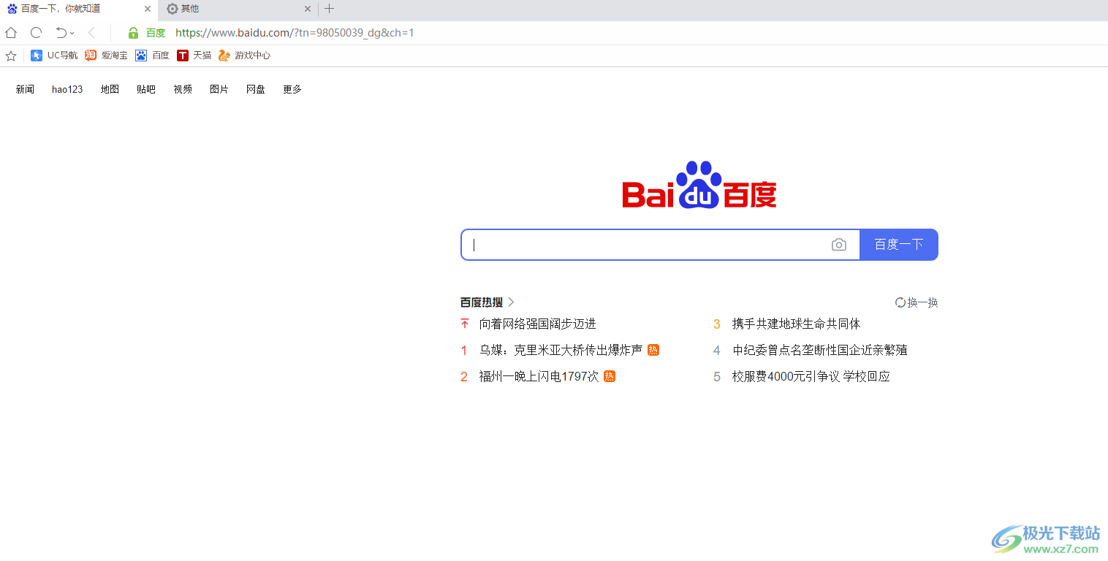Click the undo-close-tab restore icon

(61, 33)
